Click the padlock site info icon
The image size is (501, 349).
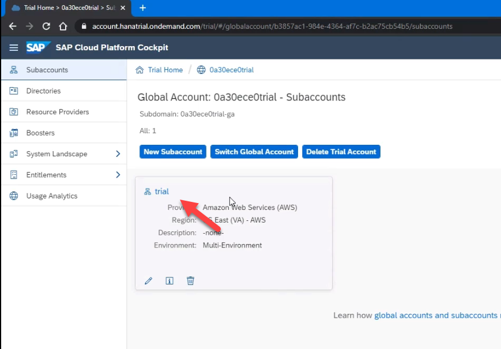pos(84,26)
